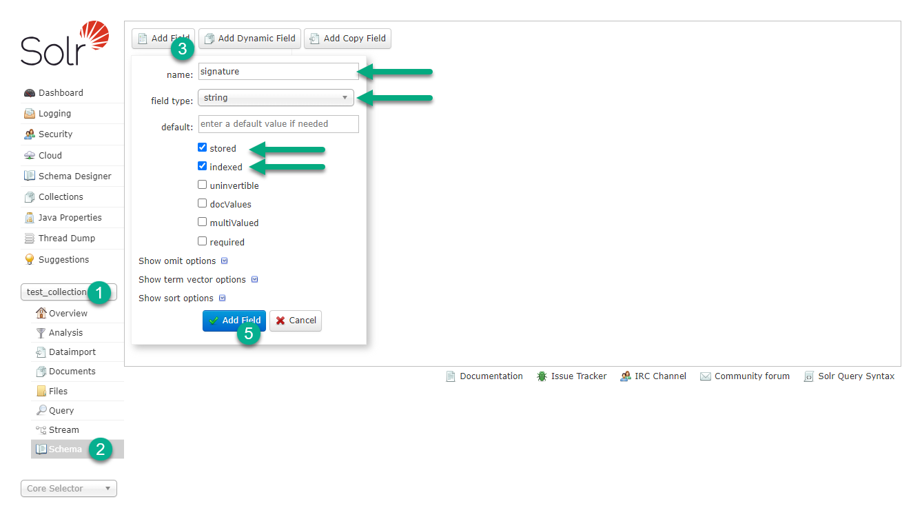
Task: Click the Security users icon
Action: click(29, 134)
